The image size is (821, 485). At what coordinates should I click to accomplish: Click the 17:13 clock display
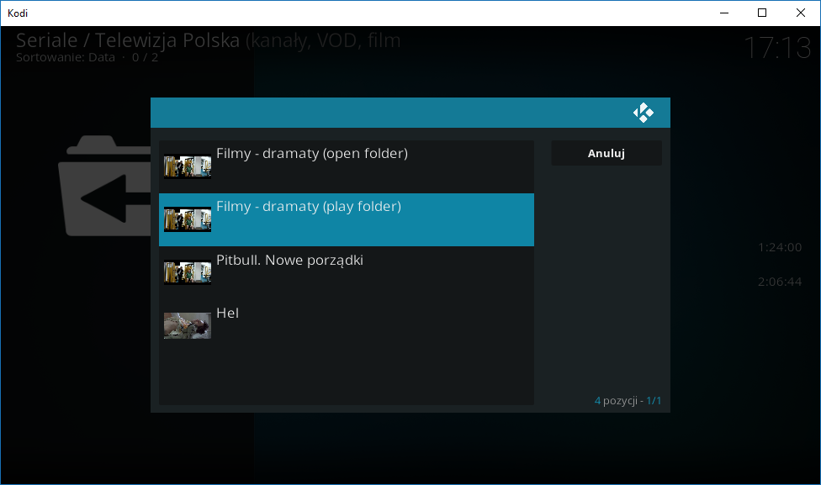(777, 48)
